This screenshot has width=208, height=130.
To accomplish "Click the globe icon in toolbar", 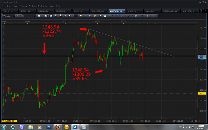I will [90, 16].
